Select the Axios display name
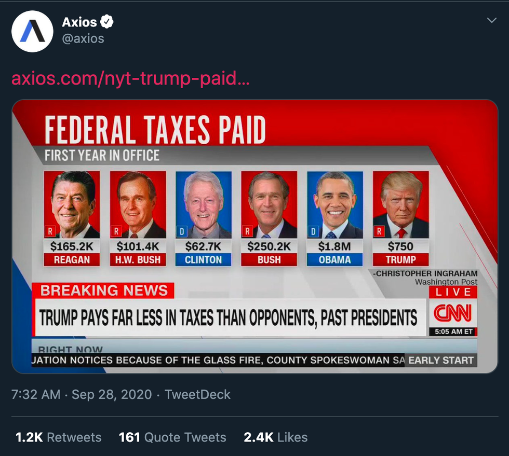Viewport: 509px width, 456px height. (x=79, y=22)
